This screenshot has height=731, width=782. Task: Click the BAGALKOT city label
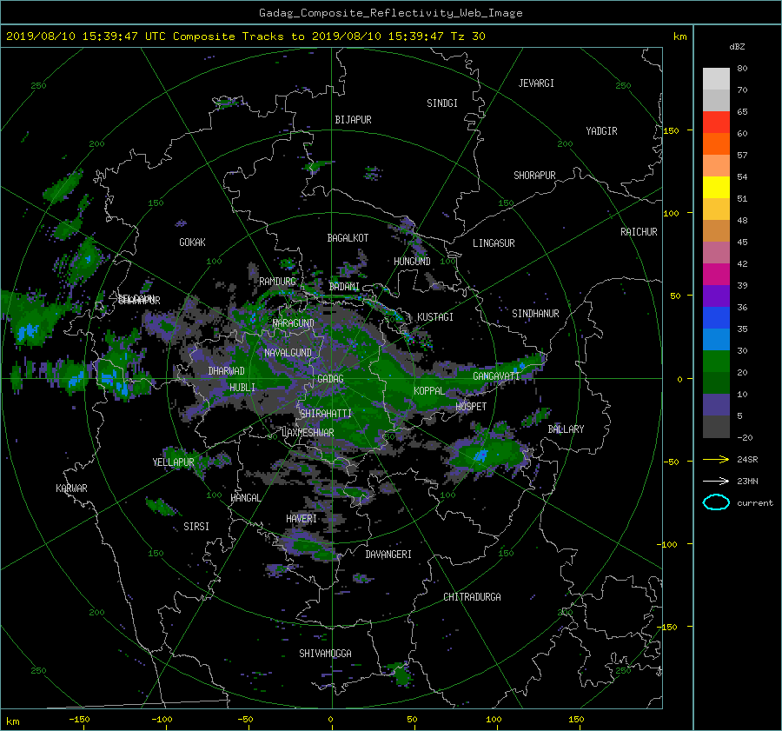click(348, 238)
